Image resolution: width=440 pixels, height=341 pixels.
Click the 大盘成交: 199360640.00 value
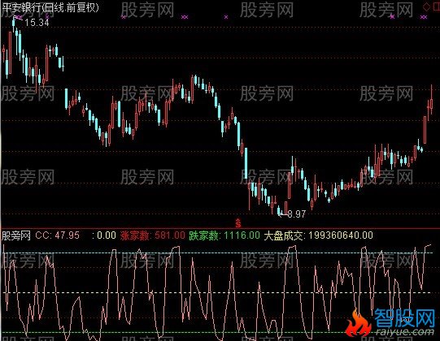coord(319,235)
